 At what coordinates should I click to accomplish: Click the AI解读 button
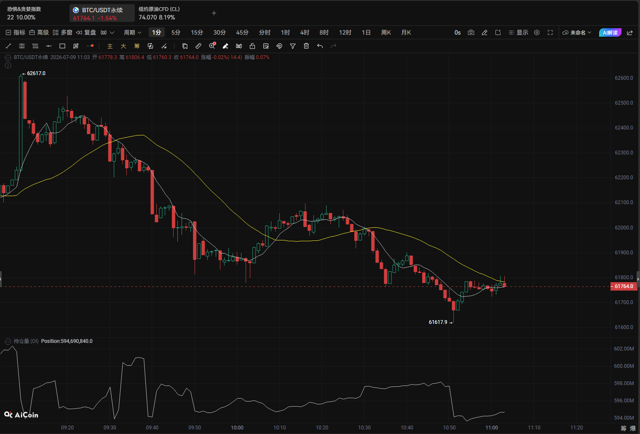pyautogui.click(x=610, y=32)
